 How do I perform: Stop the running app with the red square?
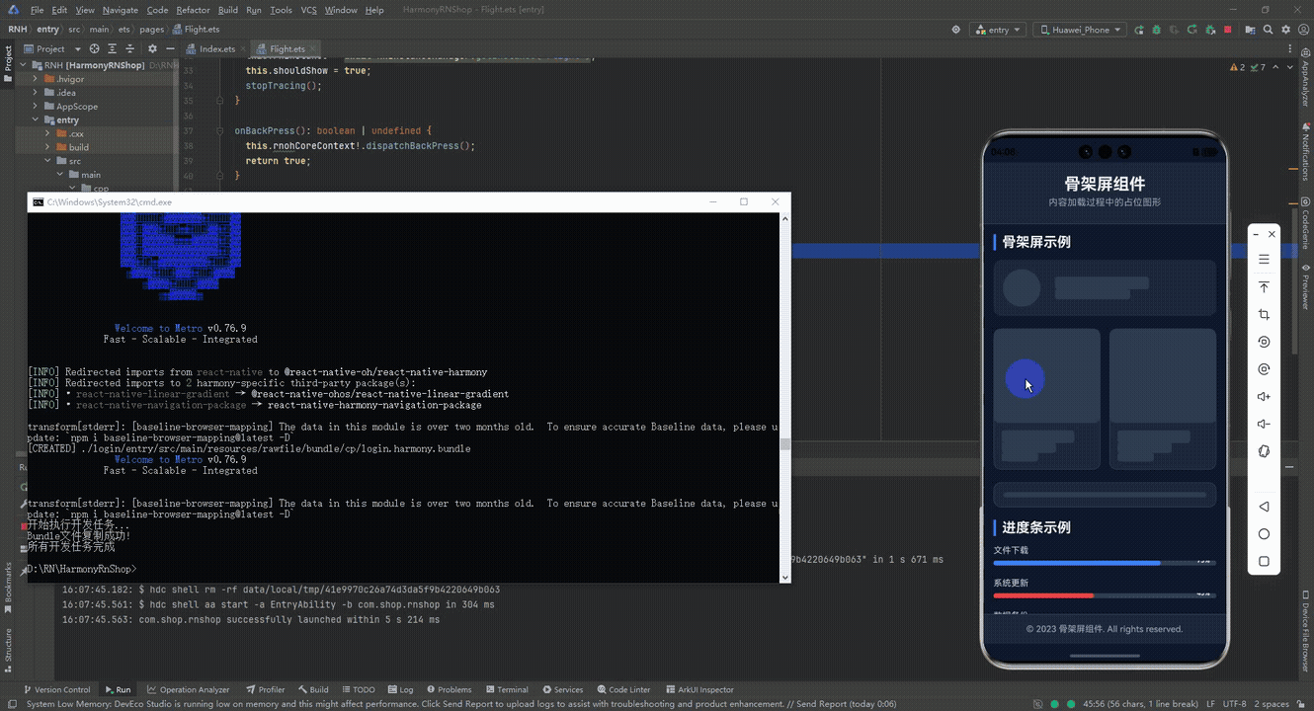coord(1228,30)
